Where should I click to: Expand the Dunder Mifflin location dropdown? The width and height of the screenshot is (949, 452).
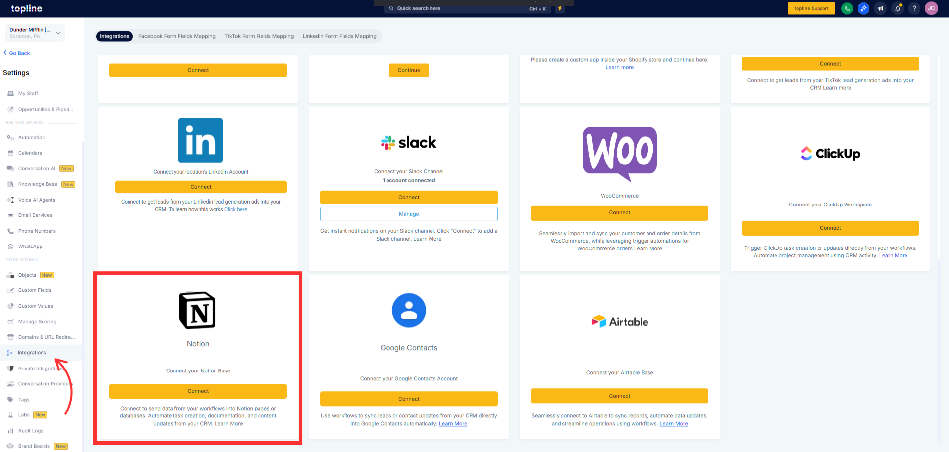pyautogui.click(x=35, y=33)
